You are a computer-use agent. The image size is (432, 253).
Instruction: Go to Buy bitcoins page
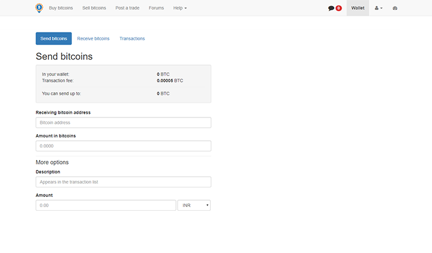click(x=61, y=8)
